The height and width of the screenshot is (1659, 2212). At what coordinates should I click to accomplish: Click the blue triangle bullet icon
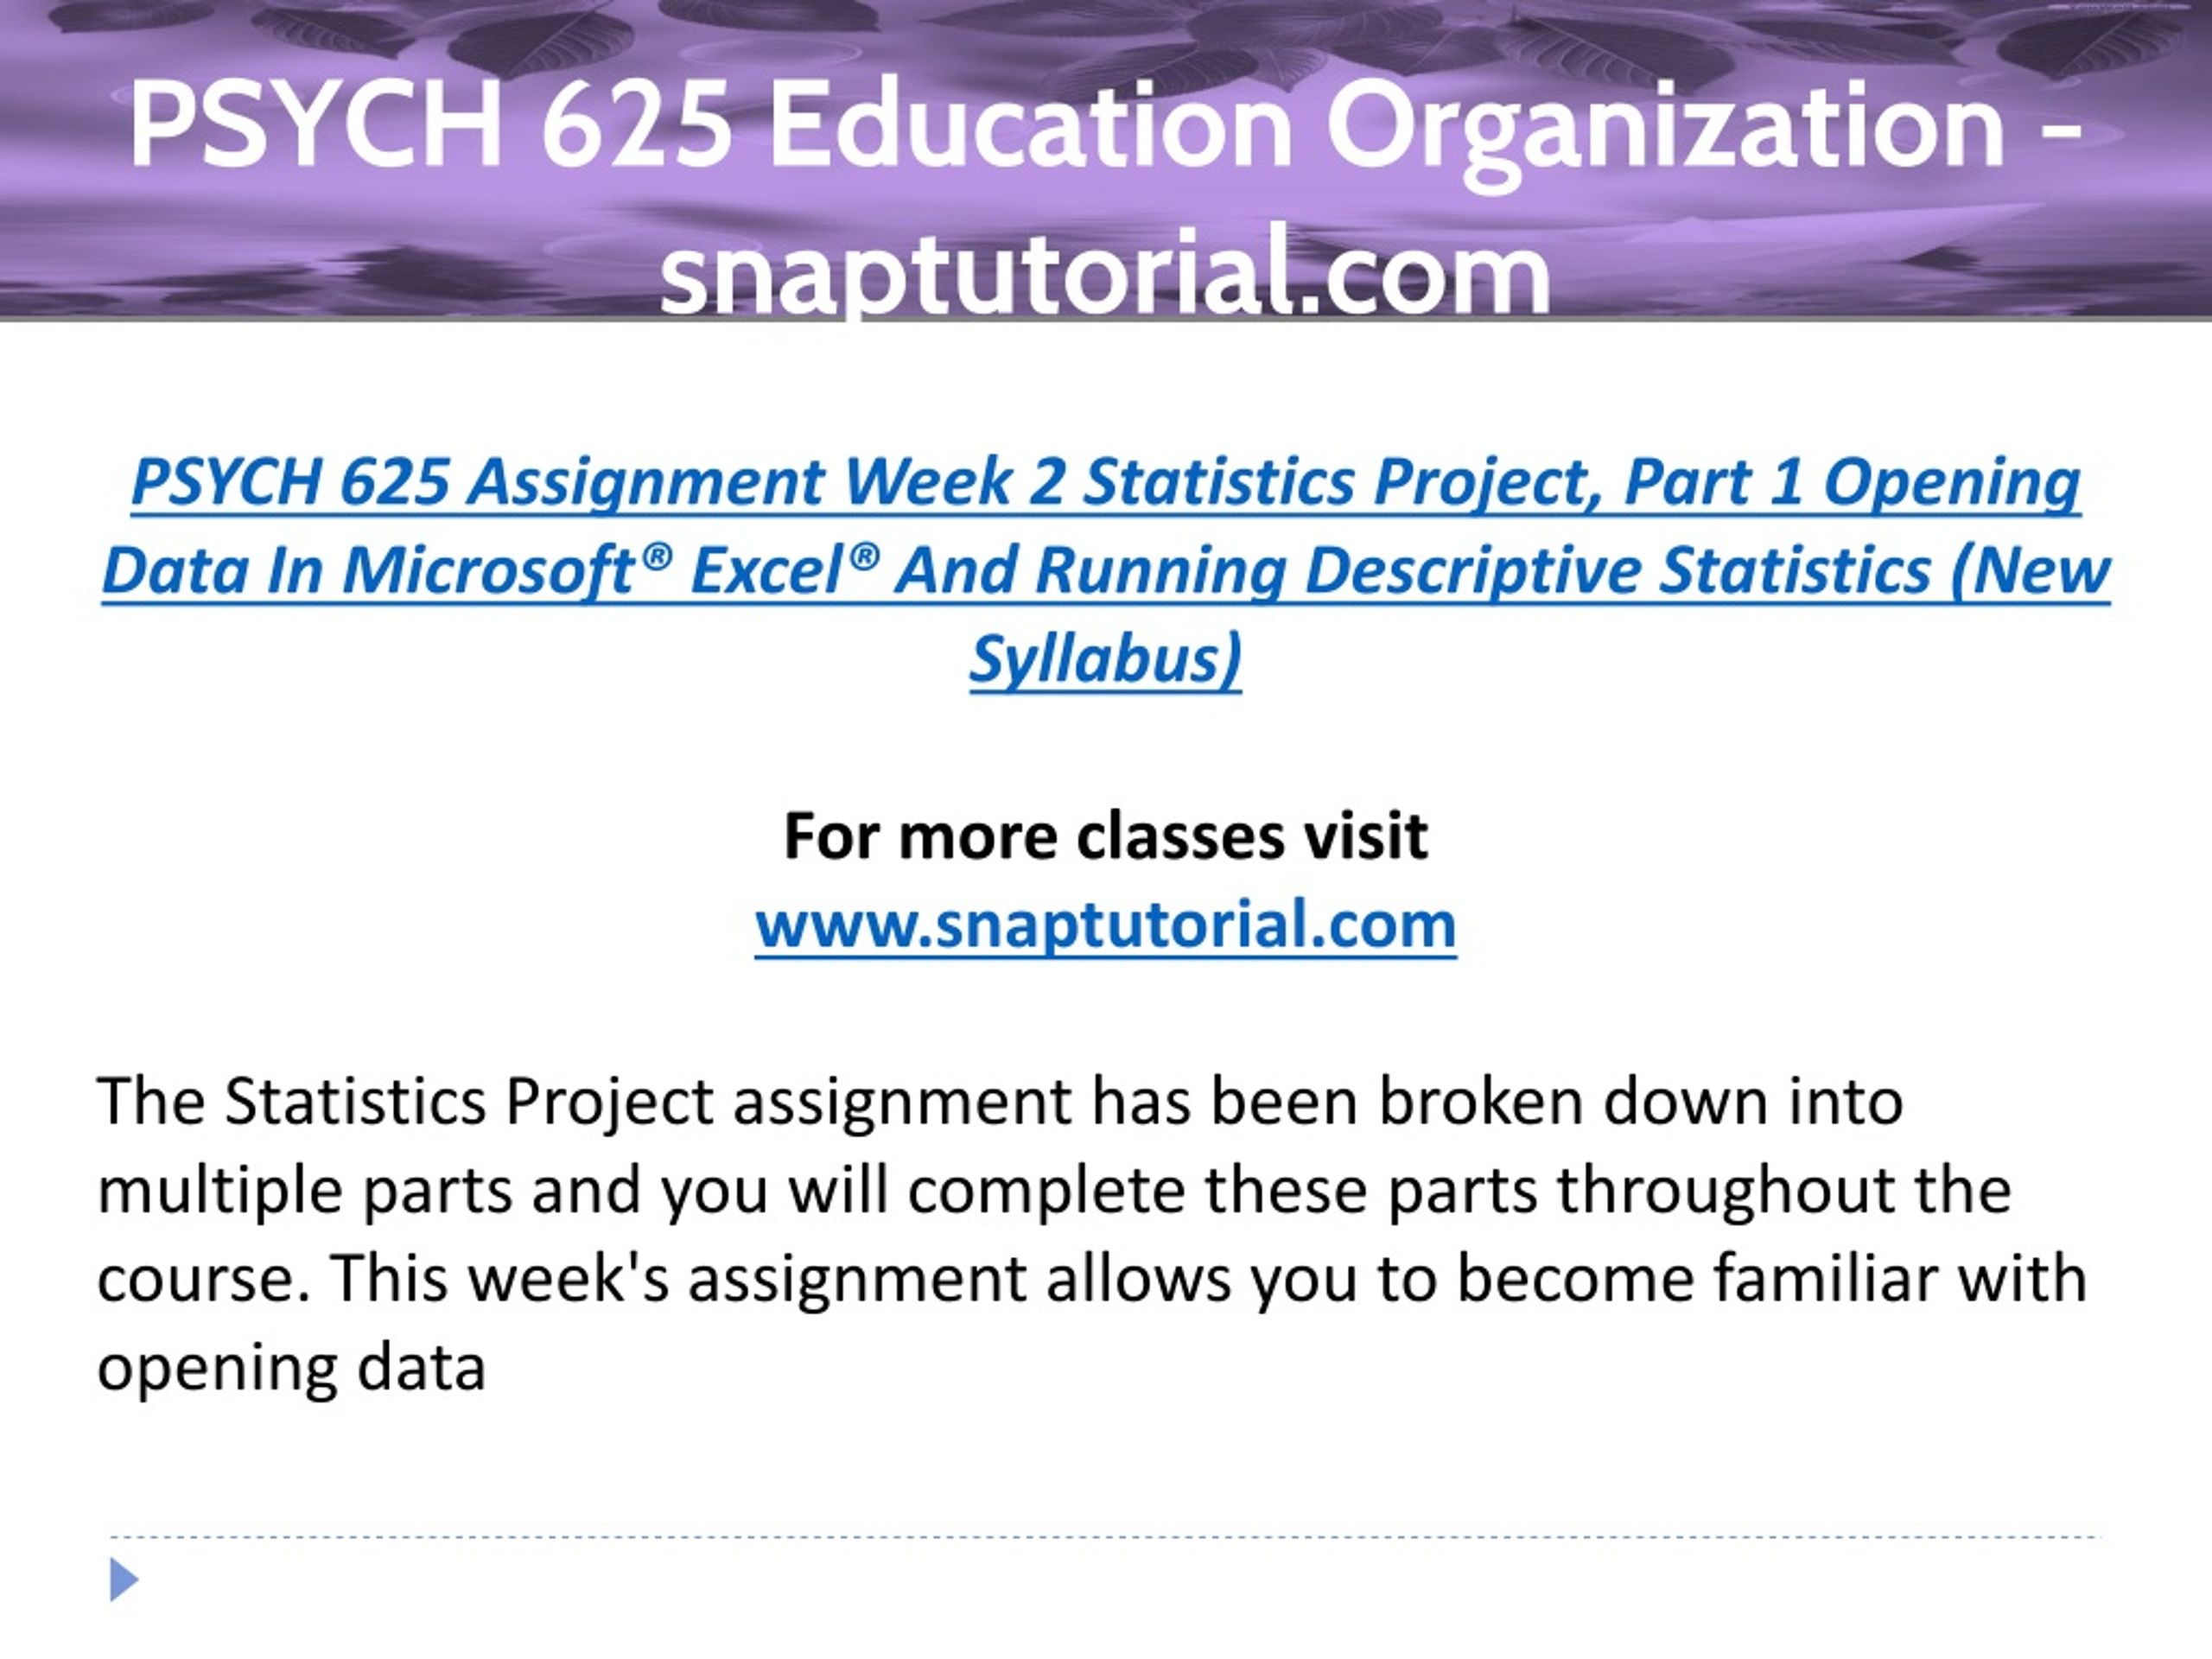pyautogui.click(x=124, y=1580)
